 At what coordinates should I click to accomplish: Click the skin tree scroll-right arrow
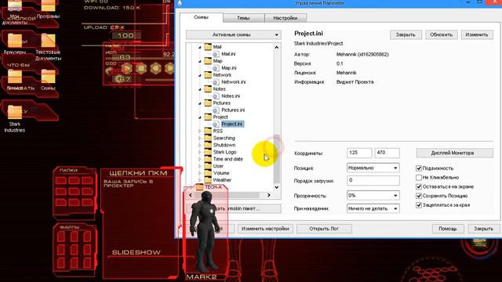point(268,195)
